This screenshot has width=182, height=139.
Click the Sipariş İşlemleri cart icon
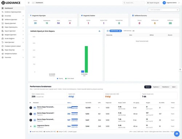(3, 23)
